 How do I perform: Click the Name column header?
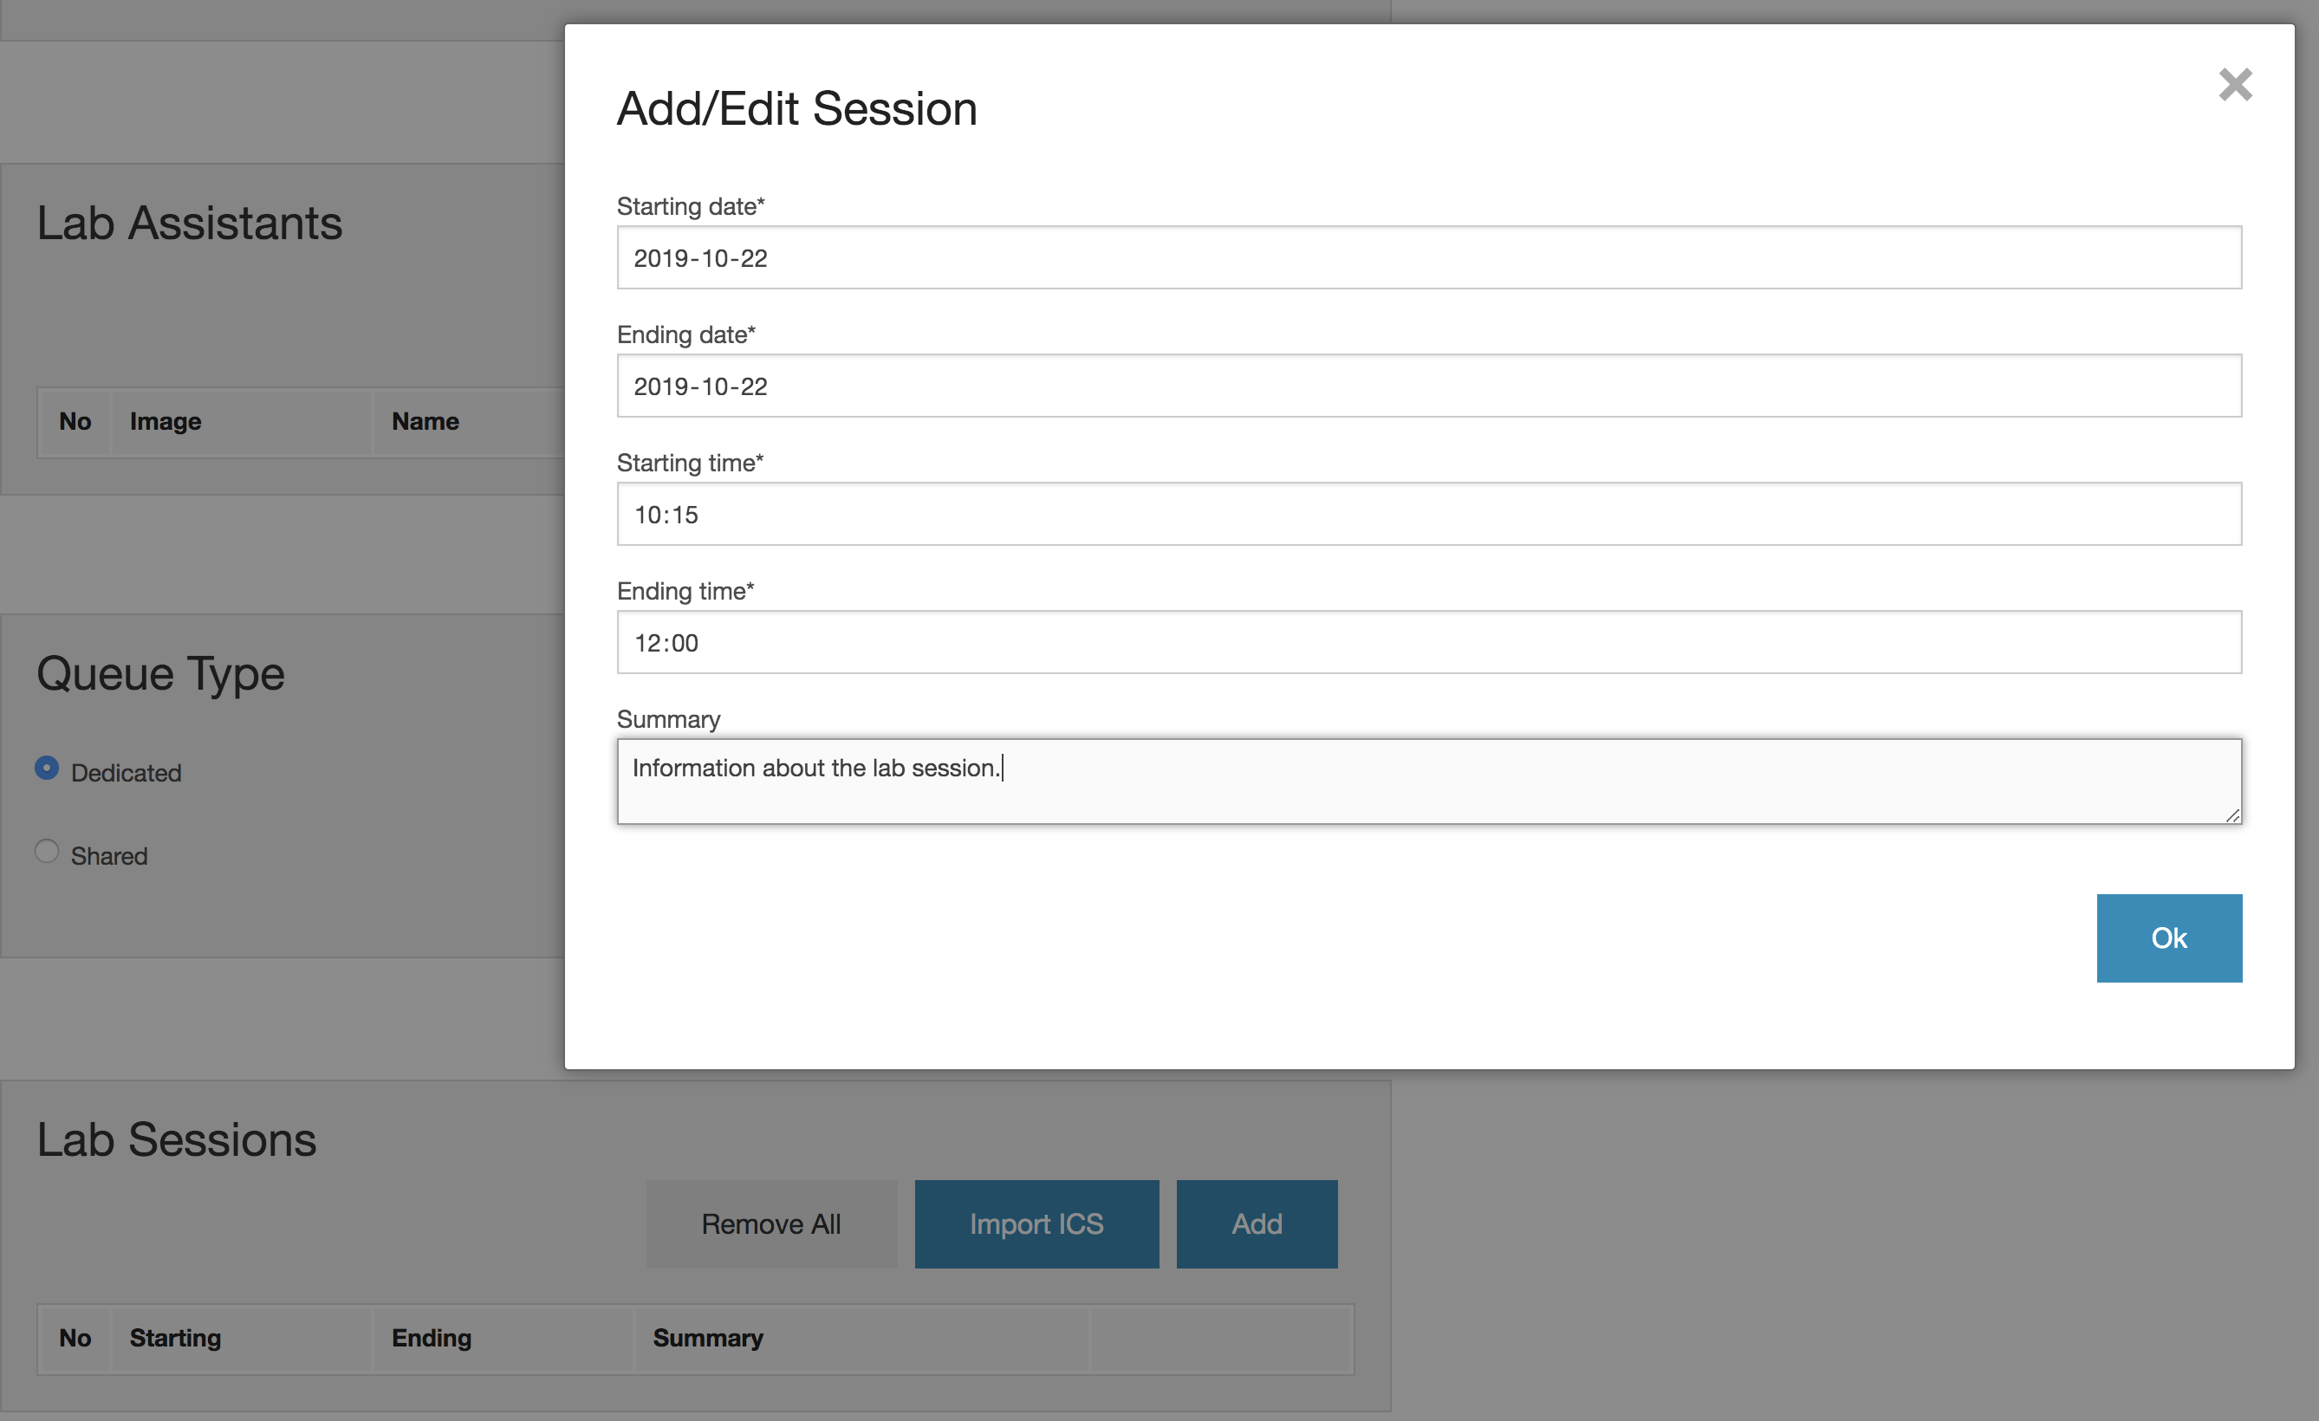425,422
